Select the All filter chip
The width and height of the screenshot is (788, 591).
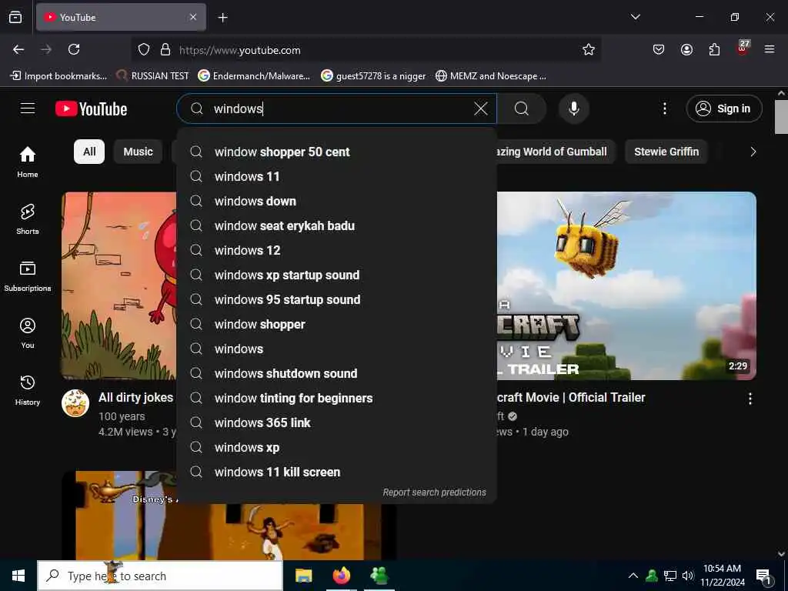click(89, 152)
